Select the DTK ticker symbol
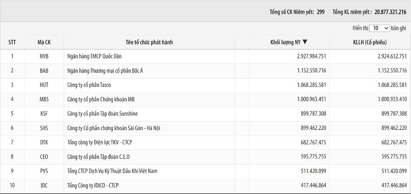411x194 pixels. click(x=44, y=142)
